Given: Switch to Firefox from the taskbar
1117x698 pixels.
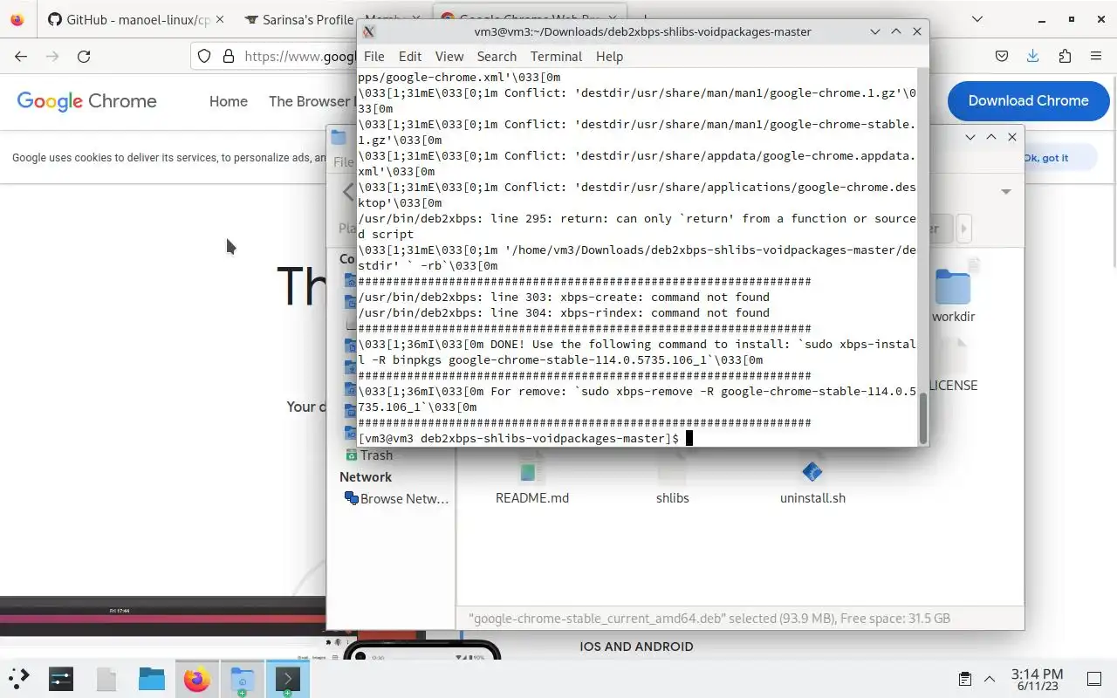Looking at the screenshot, I should click(x=197, y=678).
